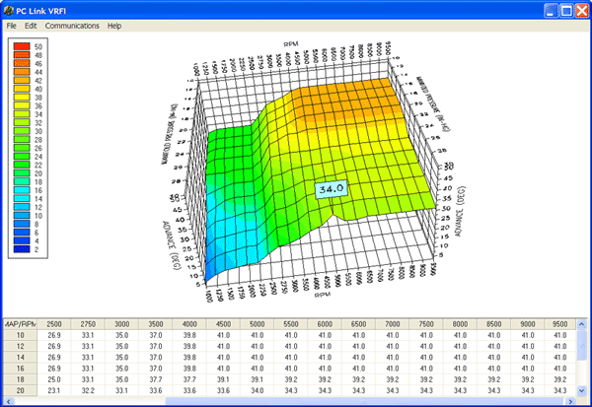This screenshot has width=592, height=407.
Task: Click the cell 26.9 at MAP 10, 2500
Action: tap(54, 335)
